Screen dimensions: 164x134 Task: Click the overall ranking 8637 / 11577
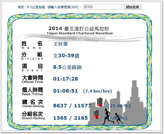coord(72,106)
